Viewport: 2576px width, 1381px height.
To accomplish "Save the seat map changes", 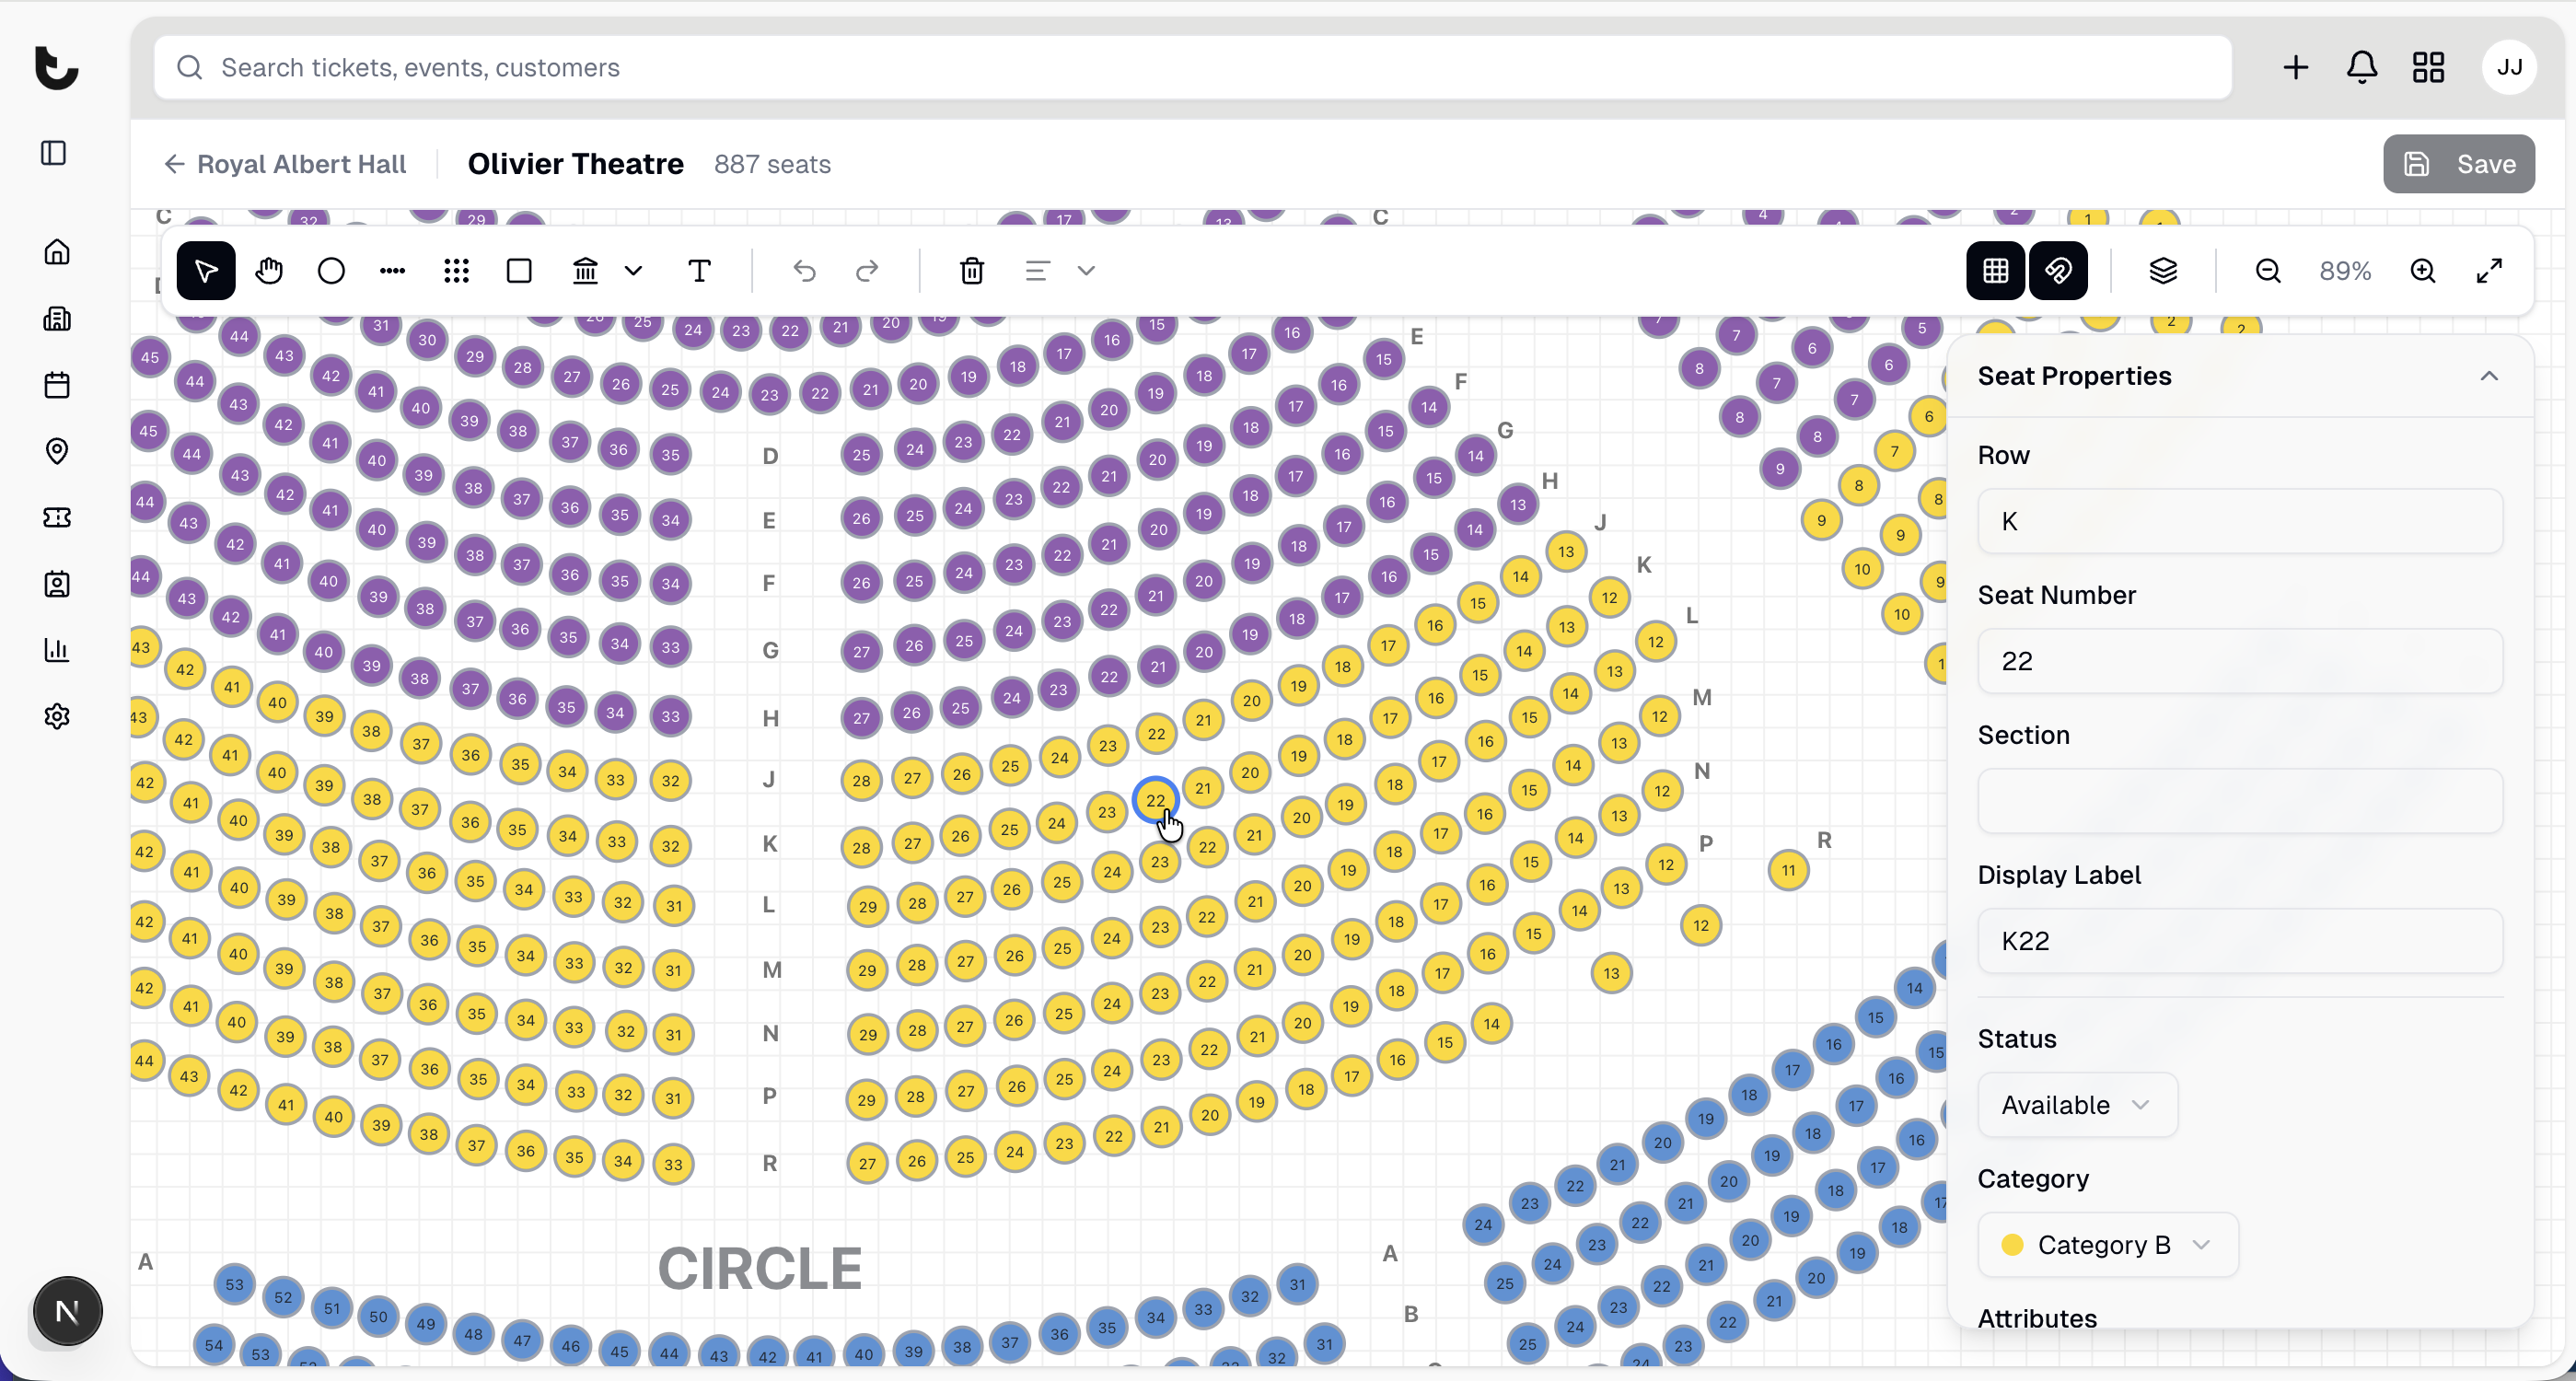I will coord(2459,163).
